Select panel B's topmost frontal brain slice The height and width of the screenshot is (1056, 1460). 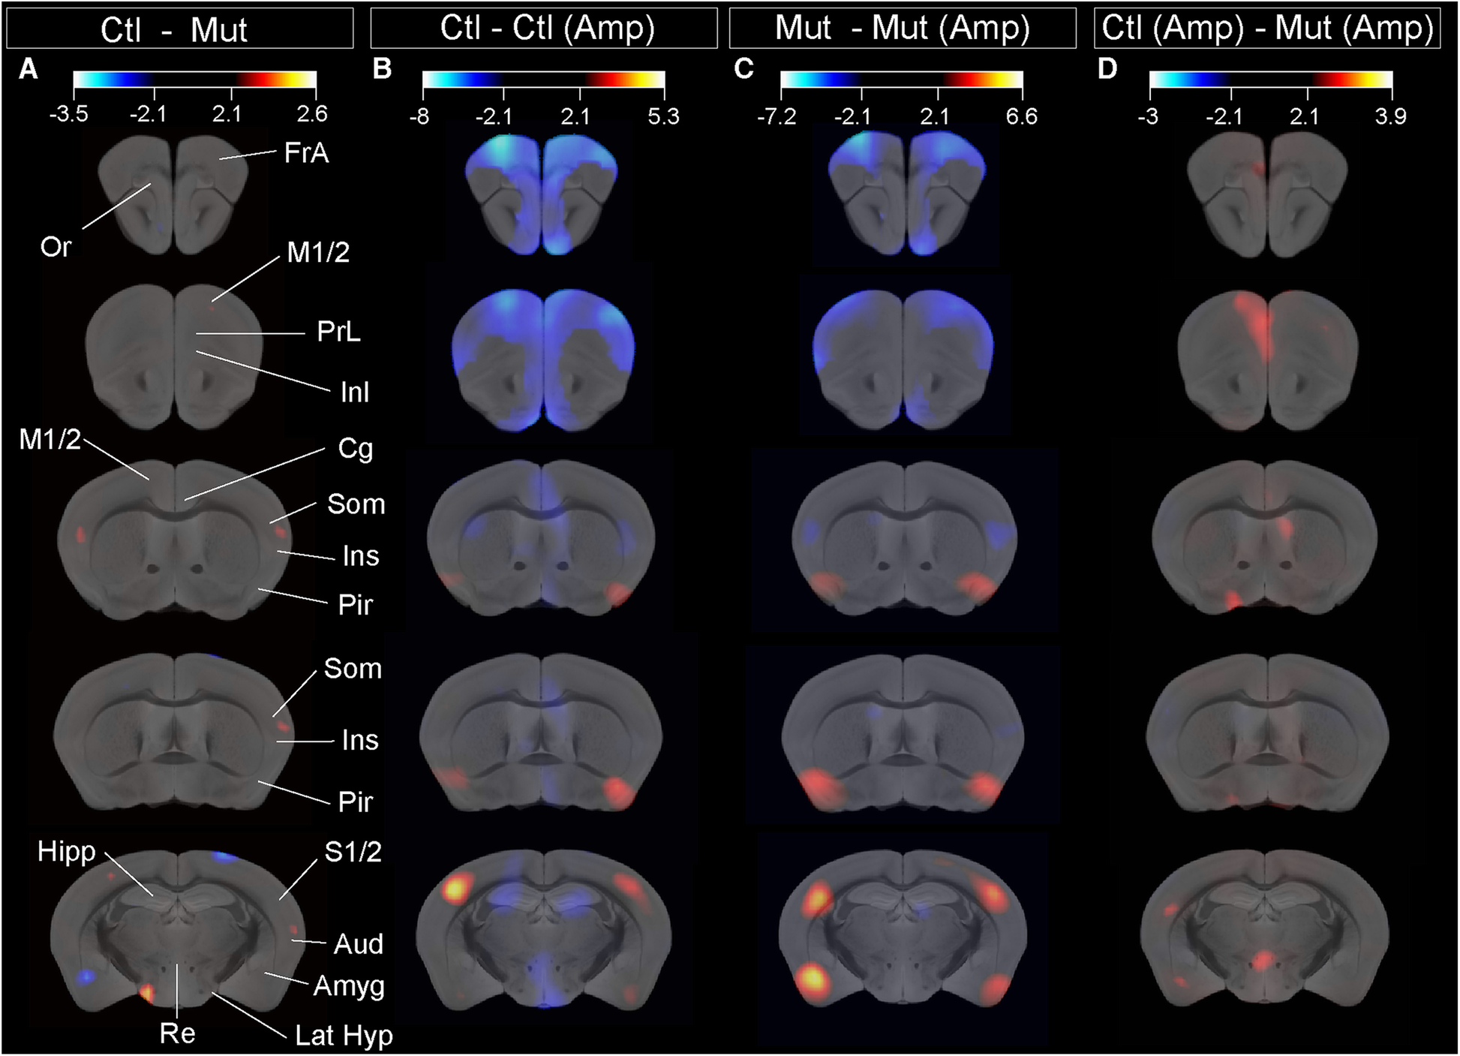pyautogui.click(x=541, y=194)
